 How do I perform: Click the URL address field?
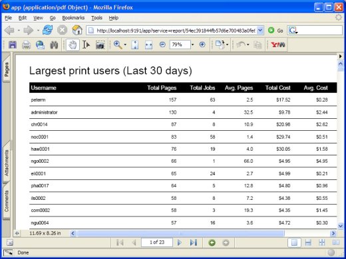coord(176,31)
